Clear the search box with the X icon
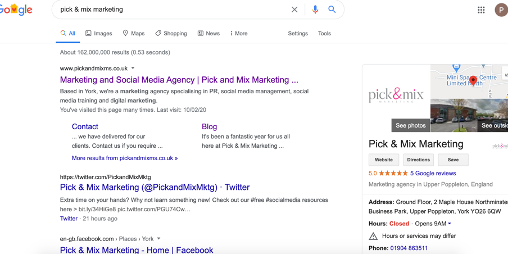Image resolution: width=508 pixels, height=254 pixels. (294, 10)
